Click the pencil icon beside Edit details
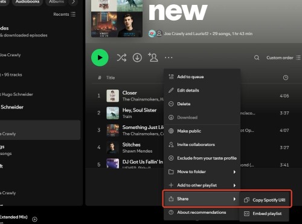The width and height of the screenshot is (302, 224). point(171,90)
